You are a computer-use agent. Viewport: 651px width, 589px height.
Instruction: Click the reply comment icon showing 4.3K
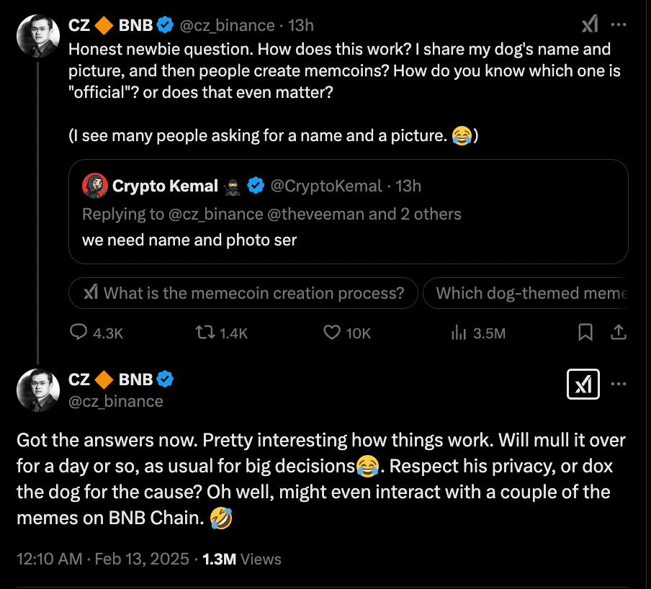(x=78, y=333)
